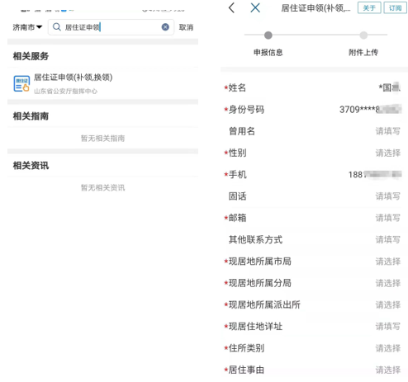Clear the search text with the X icon
The height and width of the screenshot is (382, 408).
(x=165, y=27)
